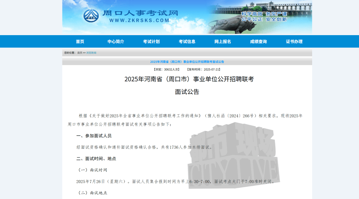Click the 浏览 30632人次 view counter

166,69
